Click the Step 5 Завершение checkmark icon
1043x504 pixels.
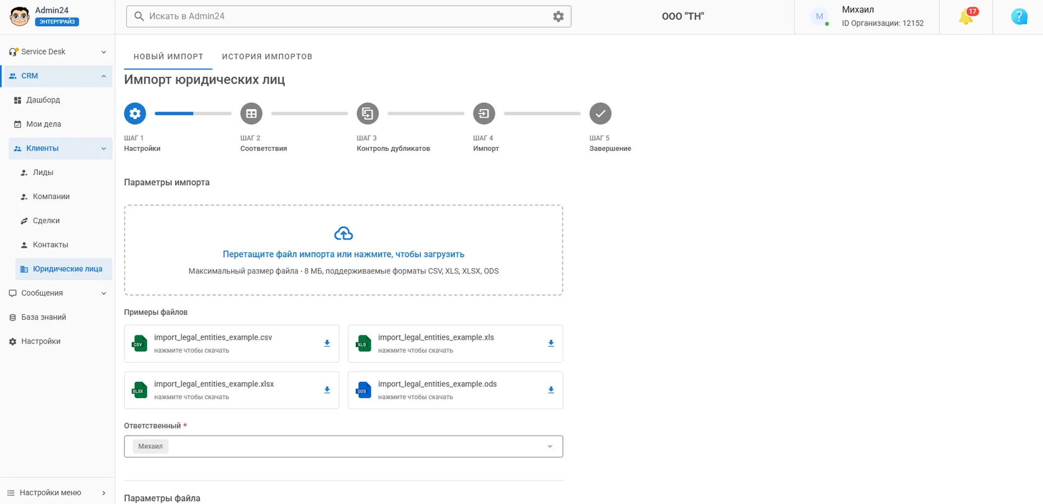click(600, 113)
